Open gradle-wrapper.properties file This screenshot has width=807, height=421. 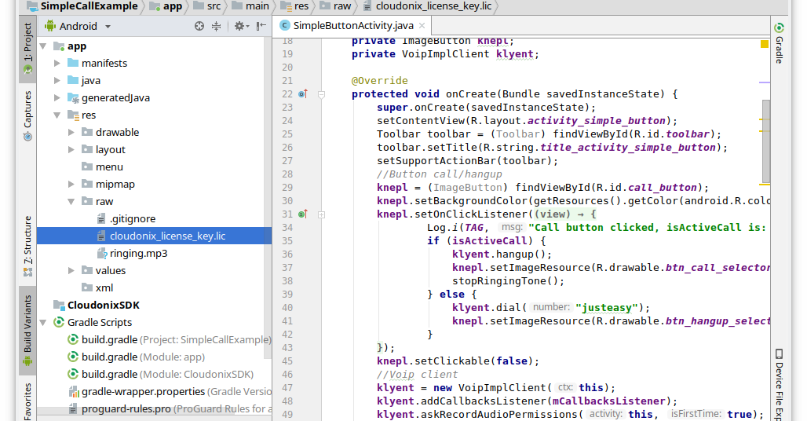click(x=170, y=392)
